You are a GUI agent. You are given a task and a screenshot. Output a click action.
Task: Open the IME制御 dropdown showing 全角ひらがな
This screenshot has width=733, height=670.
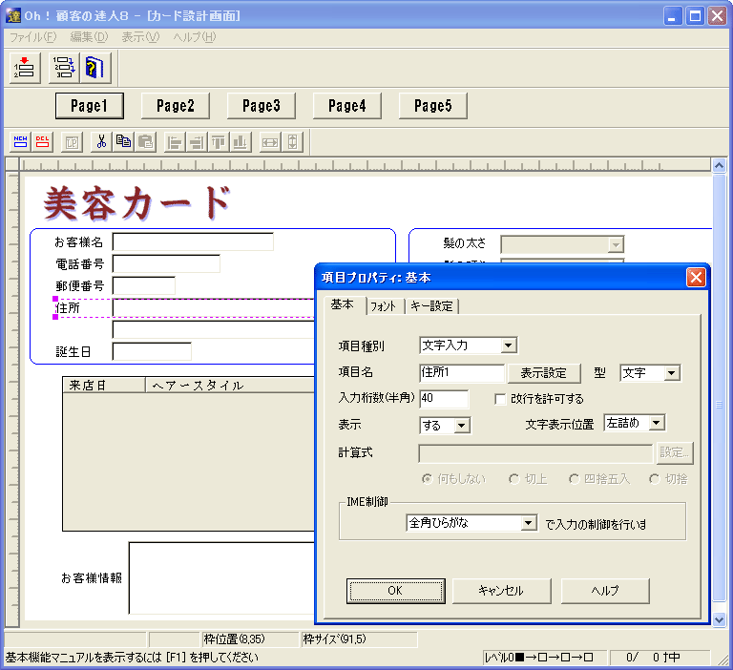[x=528, y=523]
